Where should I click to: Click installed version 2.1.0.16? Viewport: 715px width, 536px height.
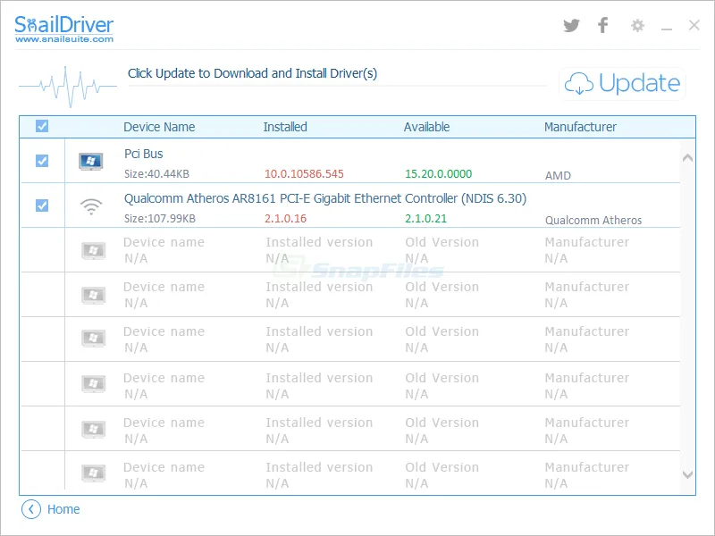(x=285, y=218)
